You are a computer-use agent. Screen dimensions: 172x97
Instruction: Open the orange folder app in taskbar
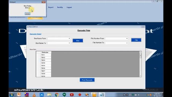tap(94, 95)
